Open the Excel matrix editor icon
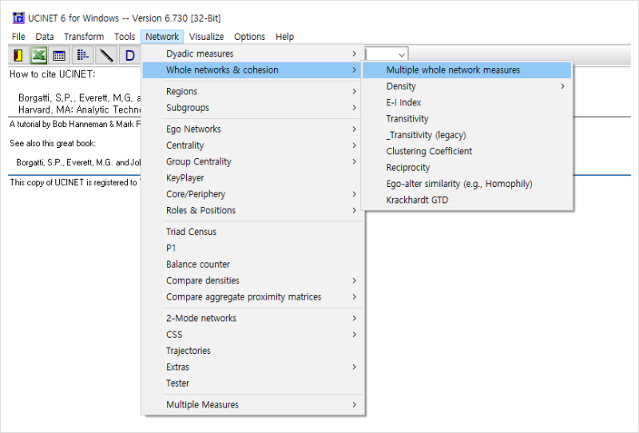The height and width of the screenshot is (433, 639). pyautogui.click(x=38, y=55)
